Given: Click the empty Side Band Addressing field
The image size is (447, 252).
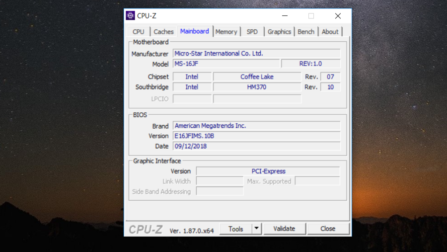Looking at the screenshot, I should click(220, 191).
